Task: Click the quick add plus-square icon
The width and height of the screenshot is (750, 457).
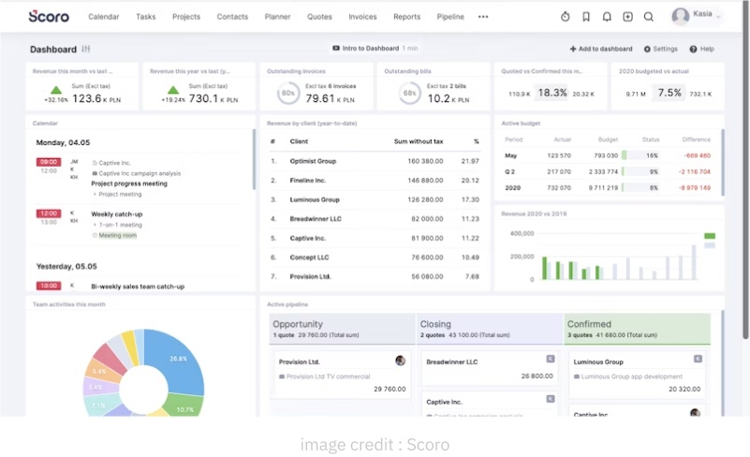Action: coord(627,17)
